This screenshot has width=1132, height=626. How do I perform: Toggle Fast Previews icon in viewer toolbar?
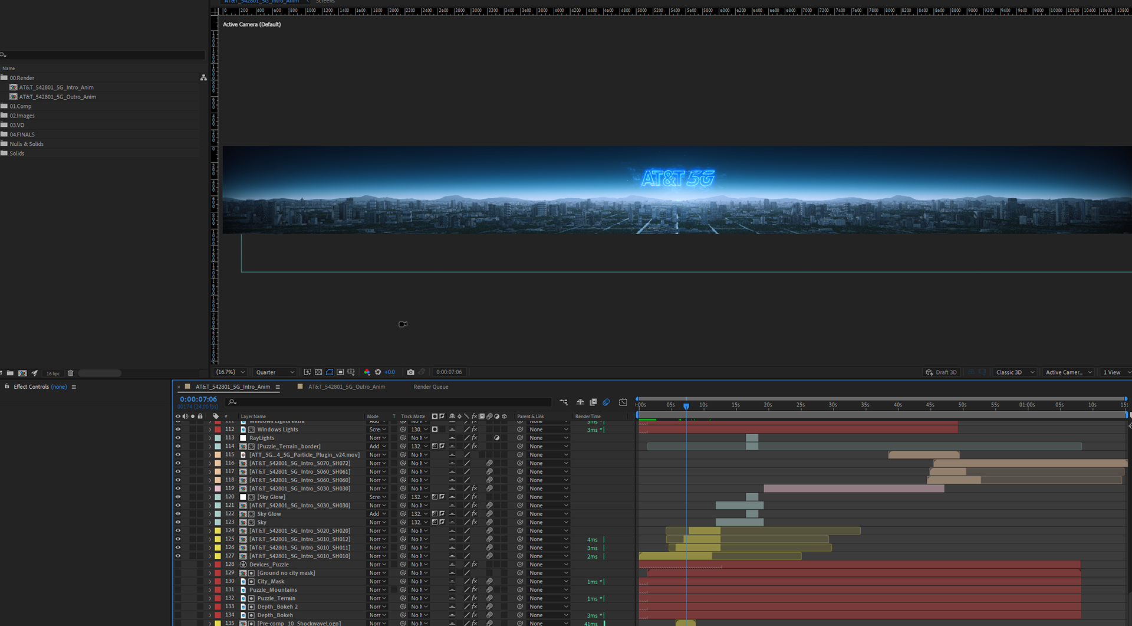point(307,372)
